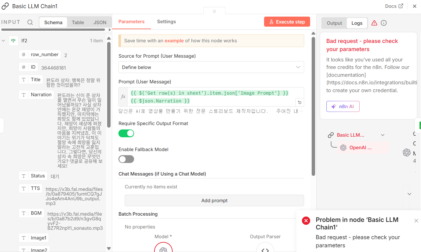The height and width of the screenshot is (252, 421).
Task: Switch to the Logs tab
Action: 357,23
